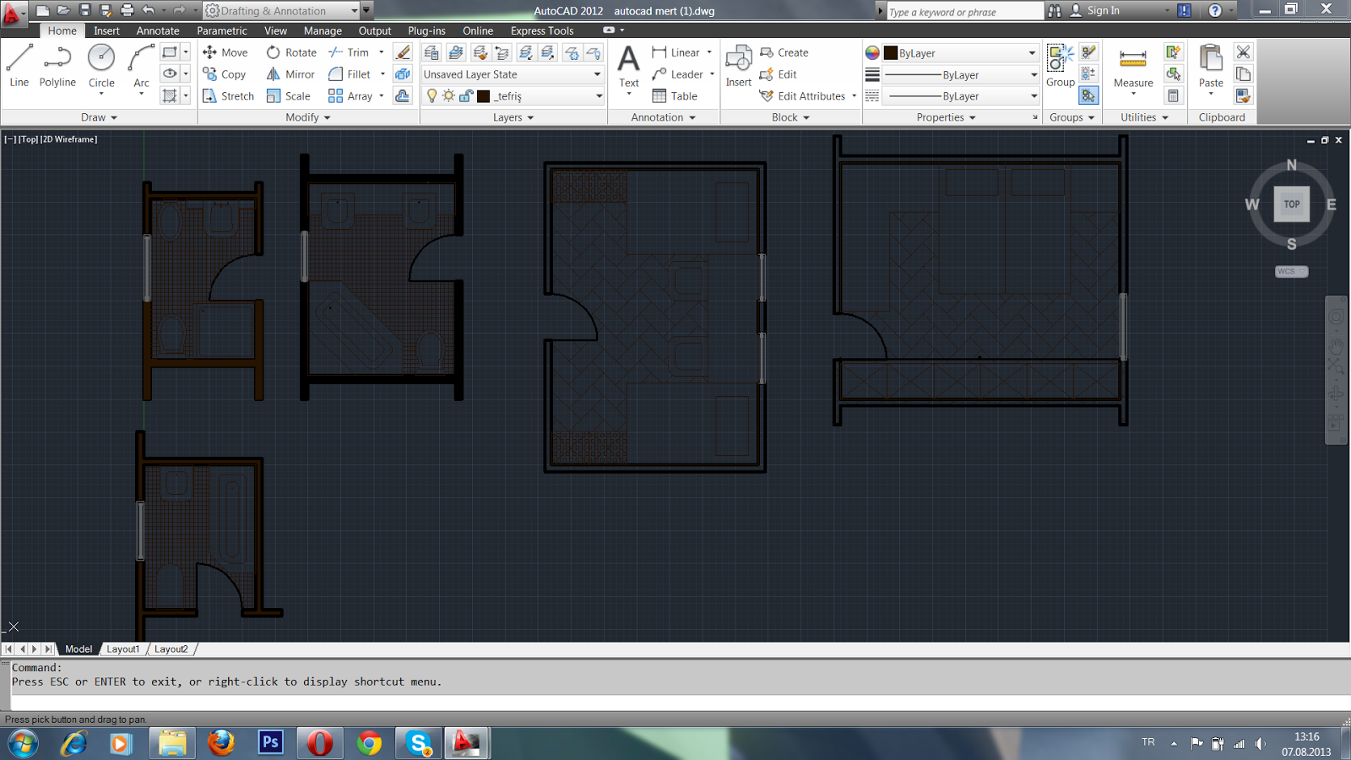Switch to the Layout1 tab

[x=123, y=649]
